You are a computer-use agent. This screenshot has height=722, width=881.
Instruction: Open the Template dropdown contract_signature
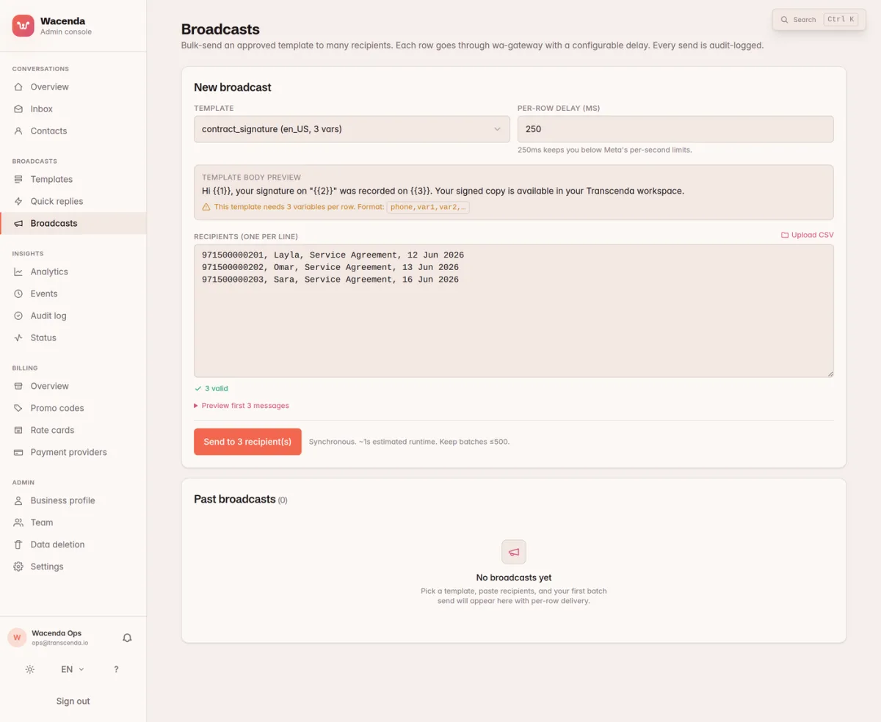352,129
